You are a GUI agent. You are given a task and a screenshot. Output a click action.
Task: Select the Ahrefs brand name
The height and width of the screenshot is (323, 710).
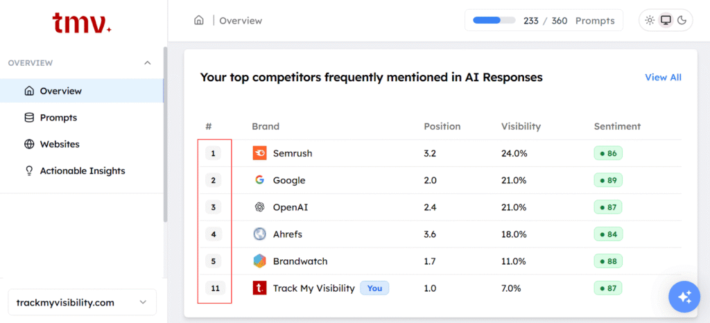tap(288, 234)
